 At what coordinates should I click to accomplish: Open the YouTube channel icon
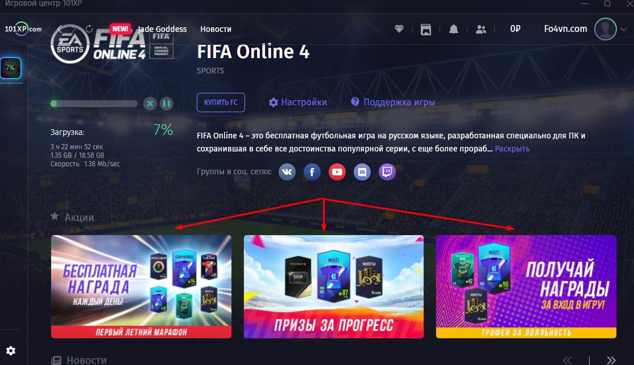[x=337, y=172]
